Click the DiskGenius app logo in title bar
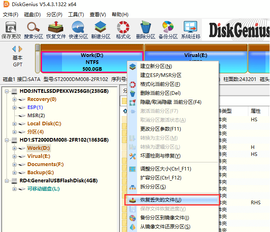The height and width of the screenshot is (232, 270). [7, 4]
